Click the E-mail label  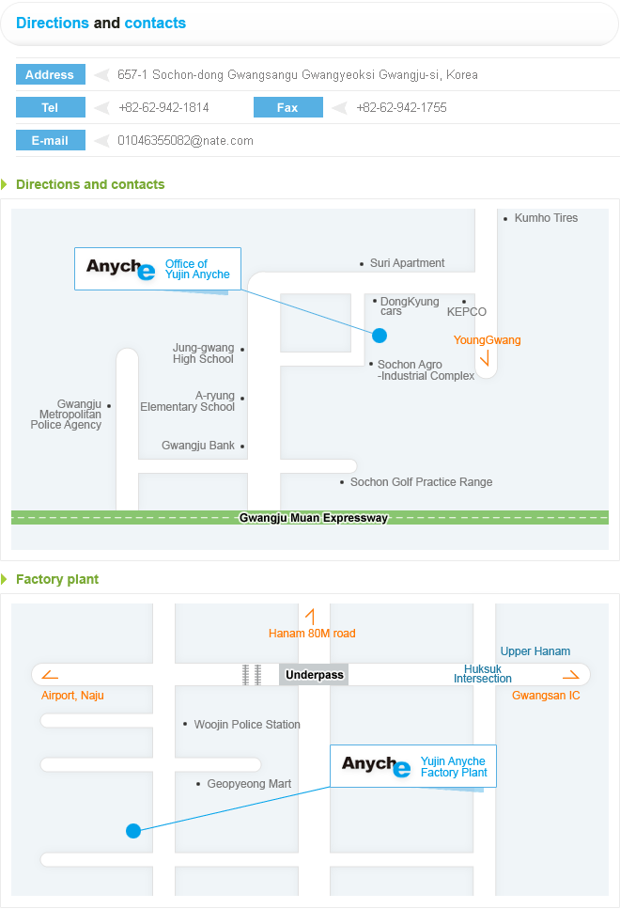coord(51,140)
